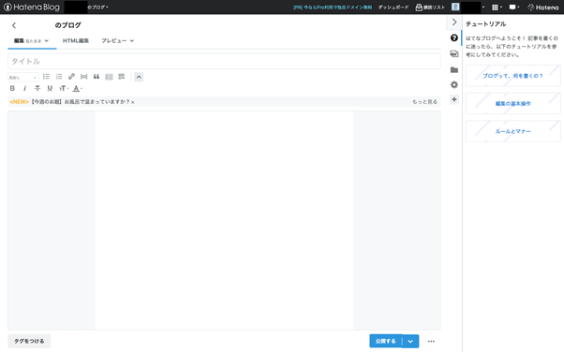Viewport: 564px width, 352px height.
Task: Click the PR Pro domain promotion link
Action: (x=333, y=7)
